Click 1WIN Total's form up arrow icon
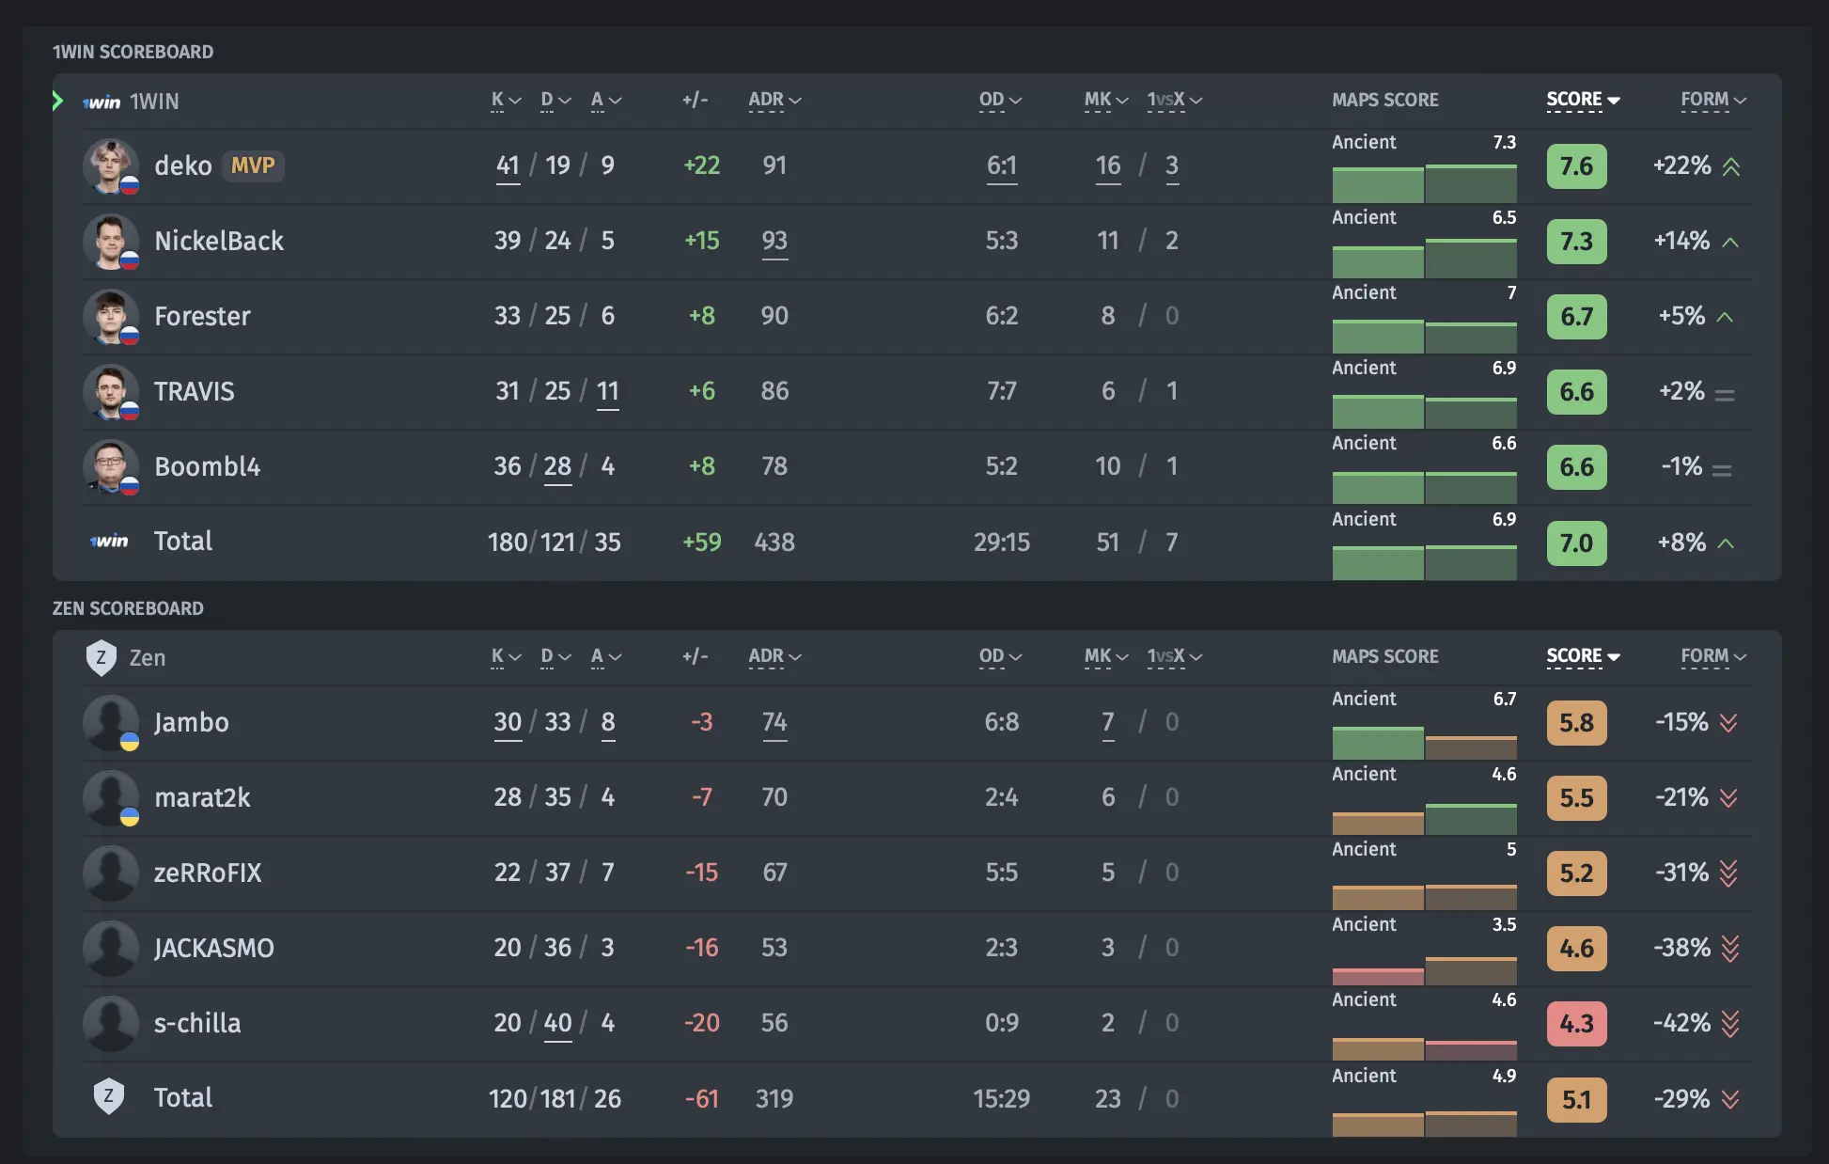This screenshot has height=1164, width=1829. (x=1726, y=543)
